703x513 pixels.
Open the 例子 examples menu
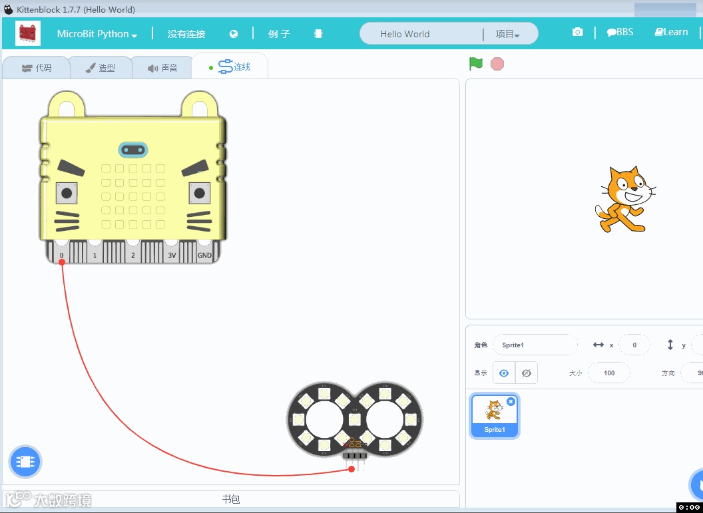(280, 34)
